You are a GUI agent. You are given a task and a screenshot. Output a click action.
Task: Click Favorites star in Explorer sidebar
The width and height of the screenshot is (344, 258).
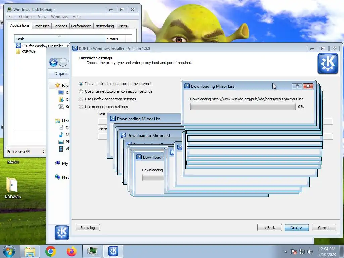[58, 85]
